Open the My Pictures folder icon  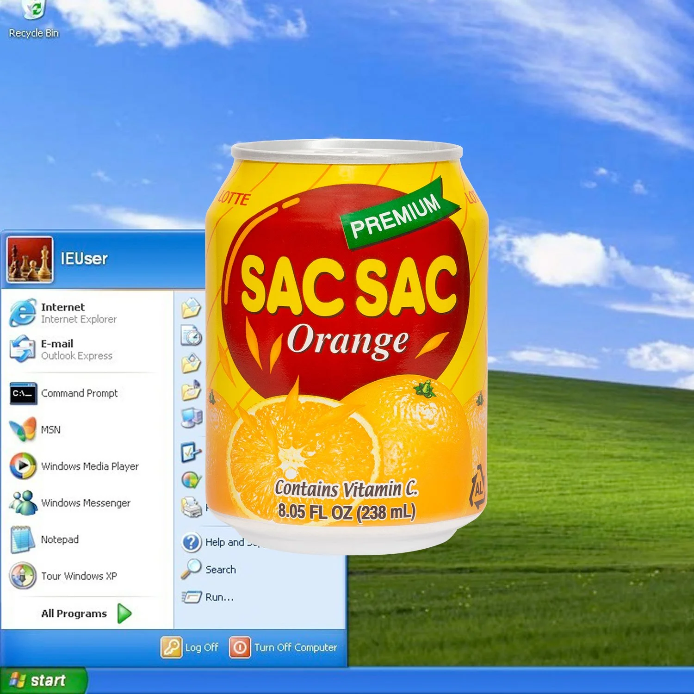coord(191,363)
